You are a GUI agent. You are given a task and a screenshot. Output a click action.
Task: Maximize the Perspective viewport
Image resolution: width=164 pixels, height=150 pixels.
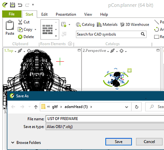pos(158,50)
